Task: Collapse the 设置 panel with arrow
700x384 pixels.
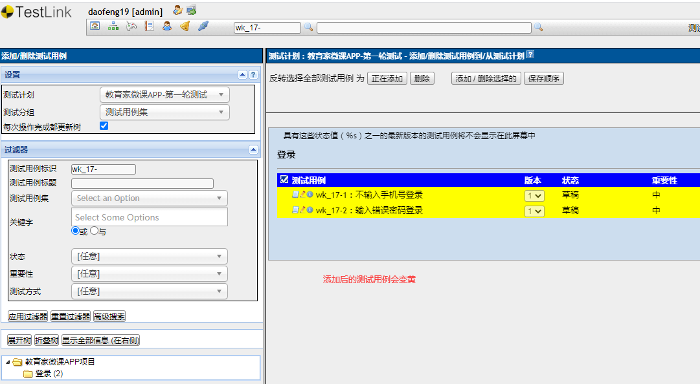Action: click(x=242, y=75)
